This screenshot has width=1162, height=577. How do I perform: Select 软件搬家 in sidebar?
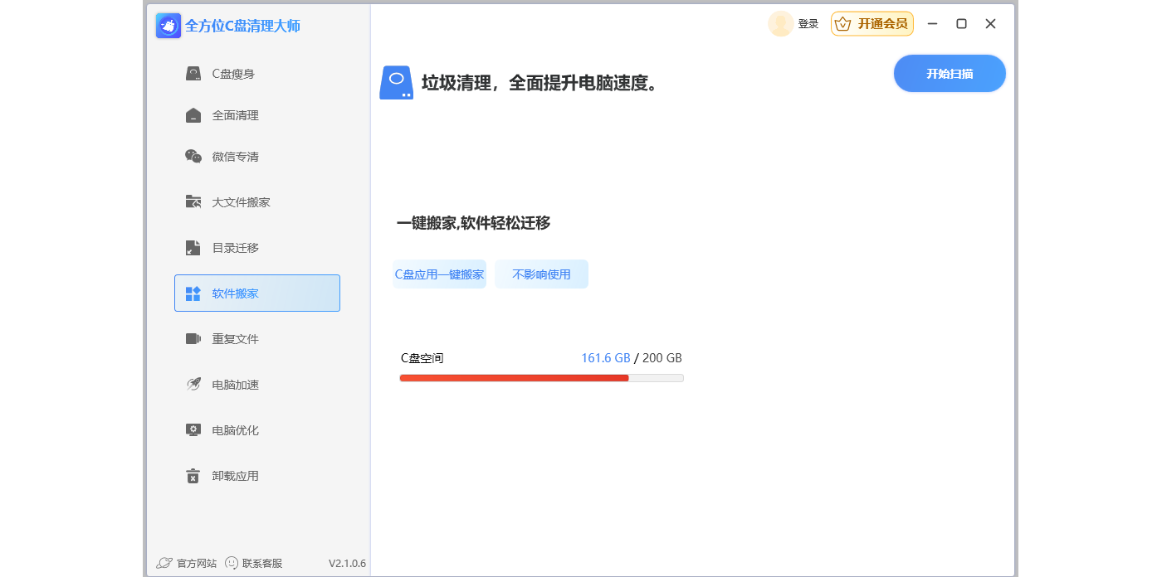[x=257, y=293]
